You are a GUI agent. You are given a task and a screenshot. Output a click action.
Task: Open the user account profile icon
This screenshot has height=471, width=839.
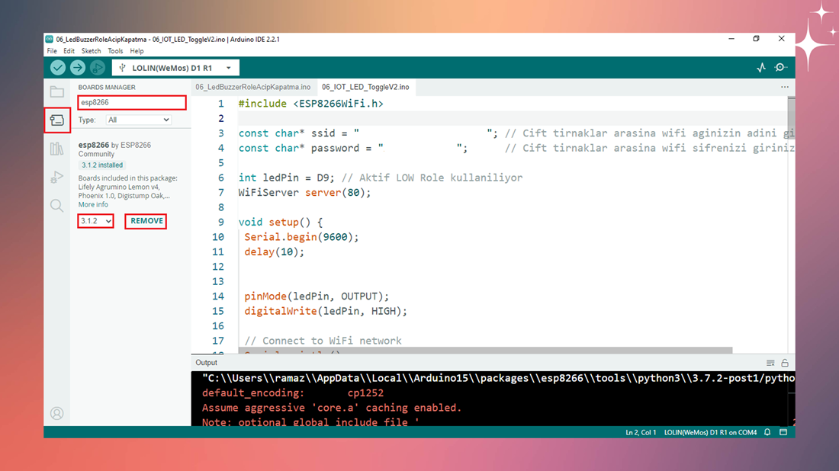[56, 413]
